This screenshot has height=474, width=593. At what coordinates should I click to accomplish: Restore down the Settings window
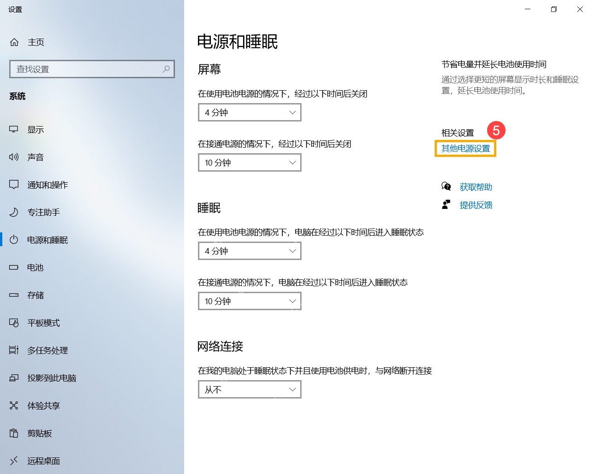click(554, 9)
